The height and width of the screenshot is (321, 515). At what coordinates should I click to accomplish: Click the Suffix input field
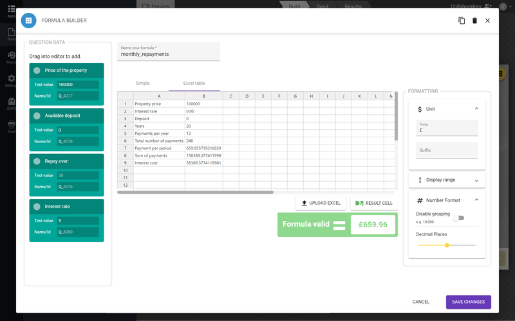pyautogui.click(x=447, y=150)
